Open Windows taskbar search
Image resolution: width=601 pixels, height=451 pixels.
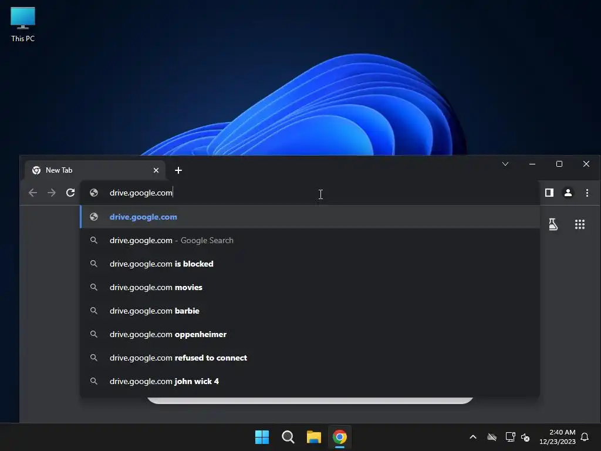click(288, 437)
